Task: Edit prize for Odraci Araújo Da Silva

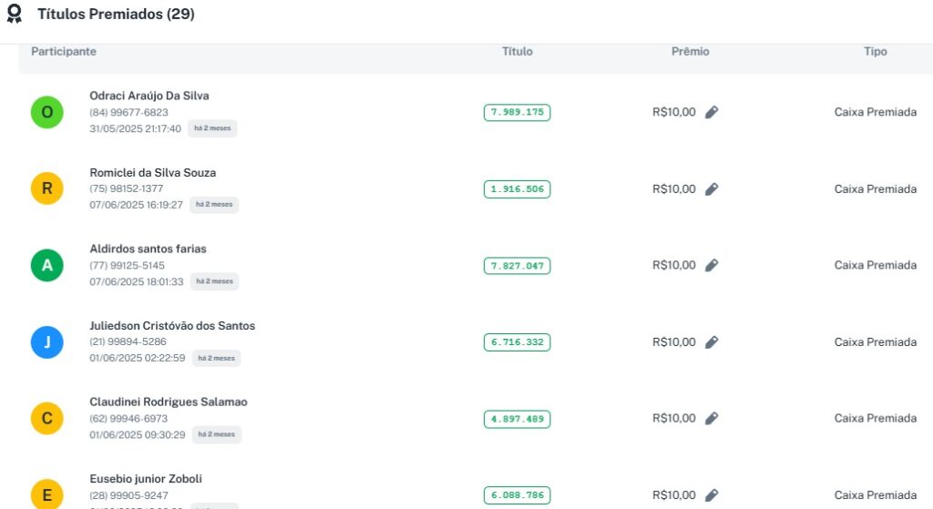Action: point(712,112)
